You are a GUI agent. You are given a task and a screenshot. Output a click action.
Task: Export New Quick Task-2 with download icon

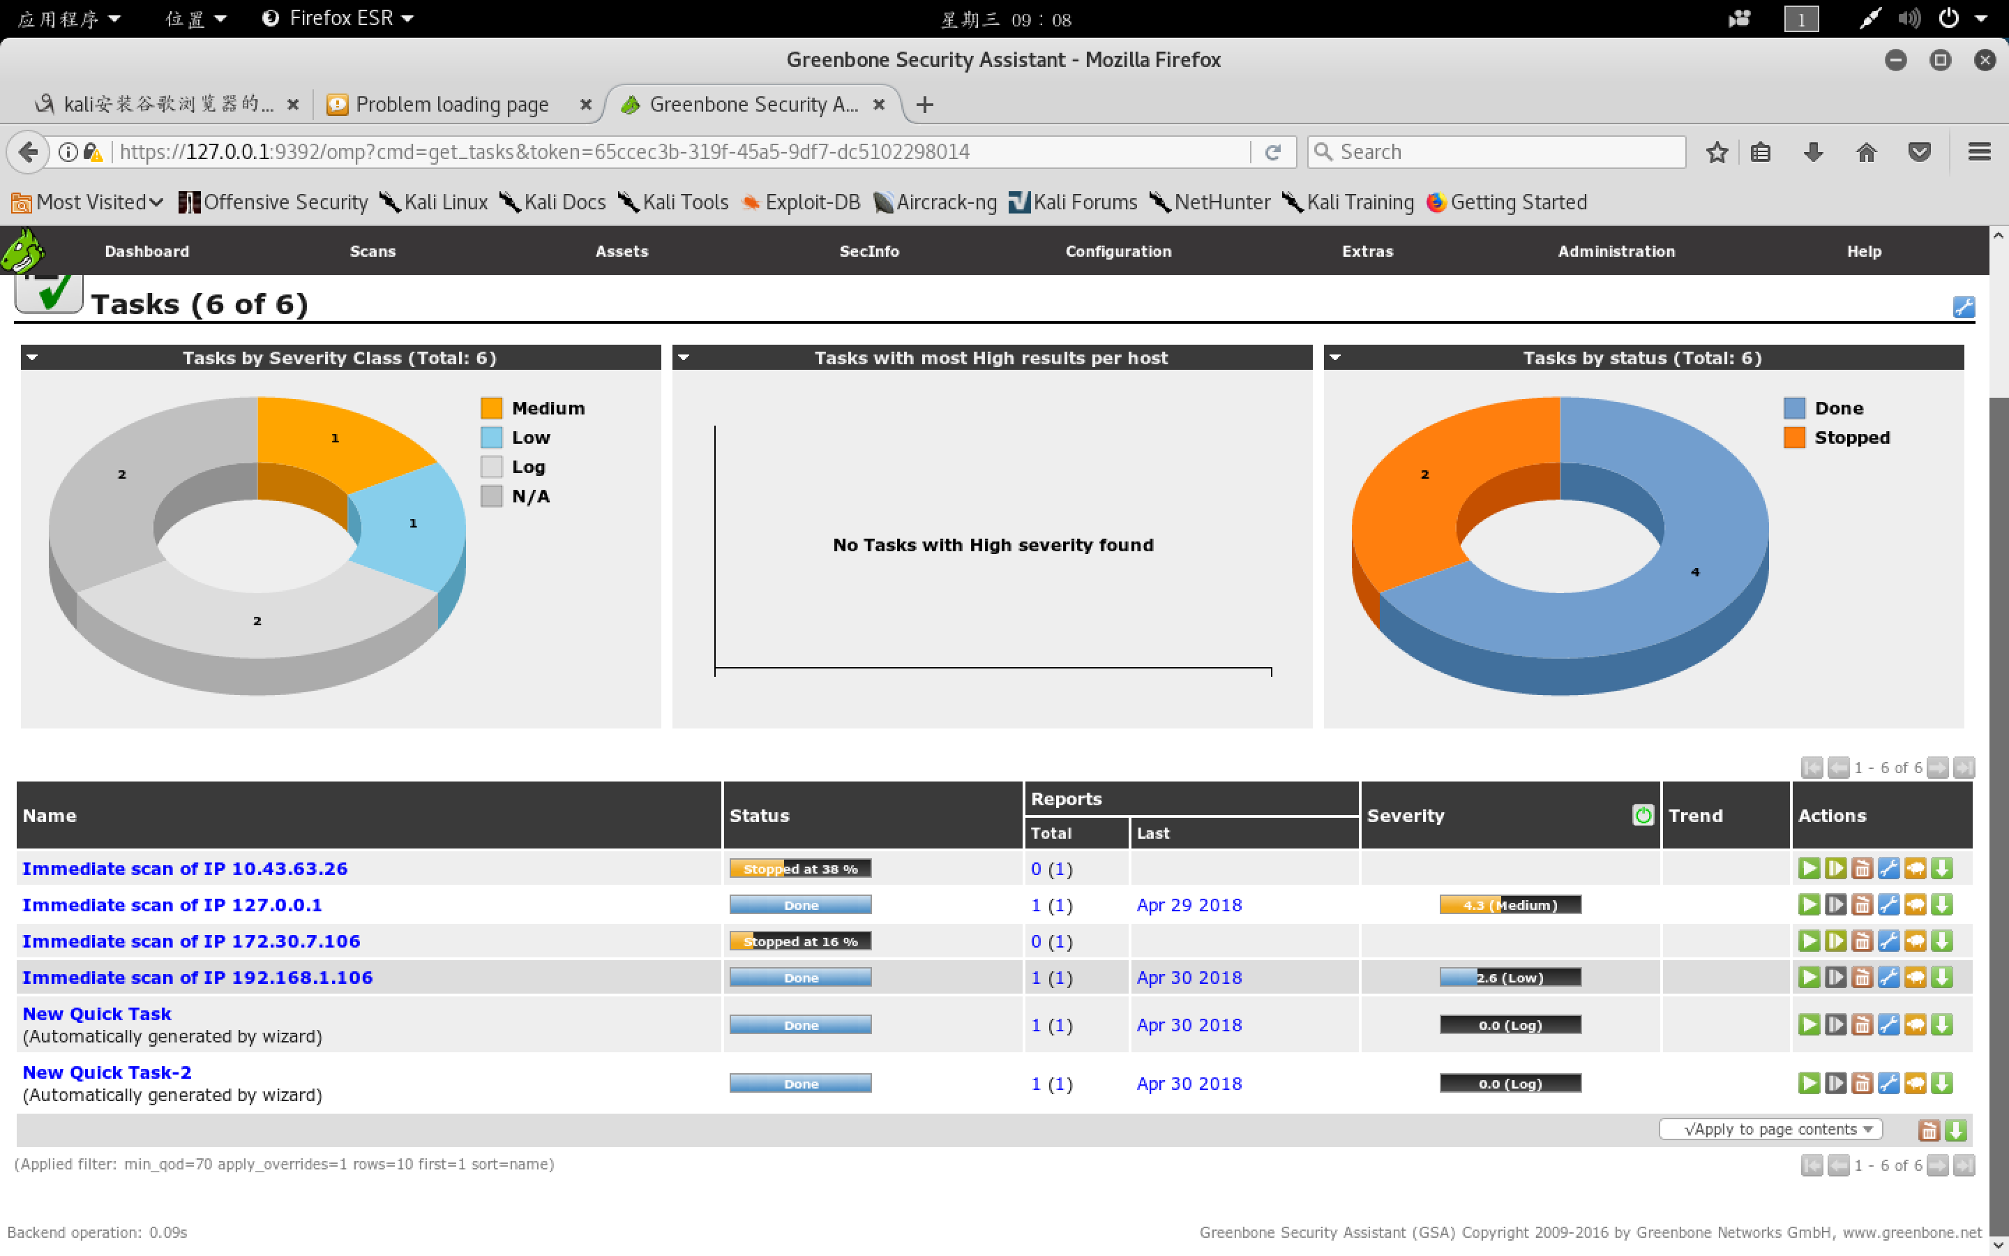point(1942,1083)
